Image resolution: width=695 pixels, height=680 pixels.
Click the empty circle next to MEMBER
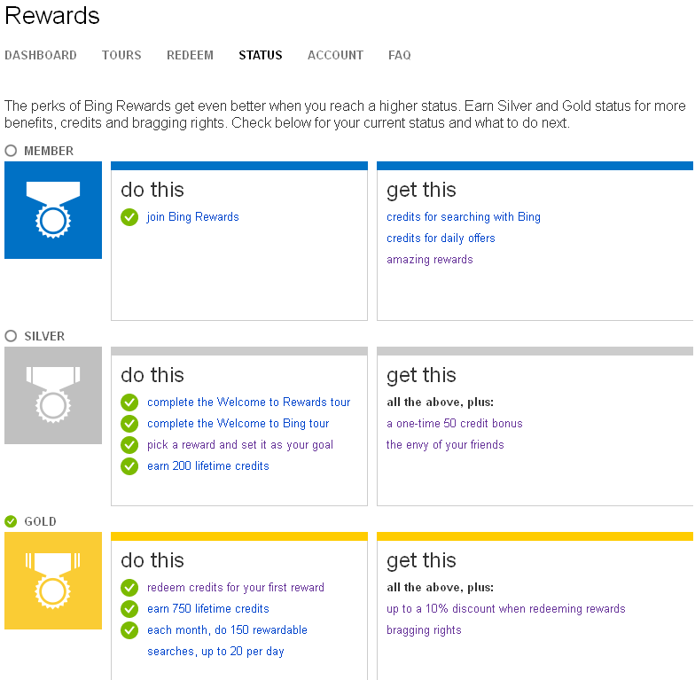11,151
